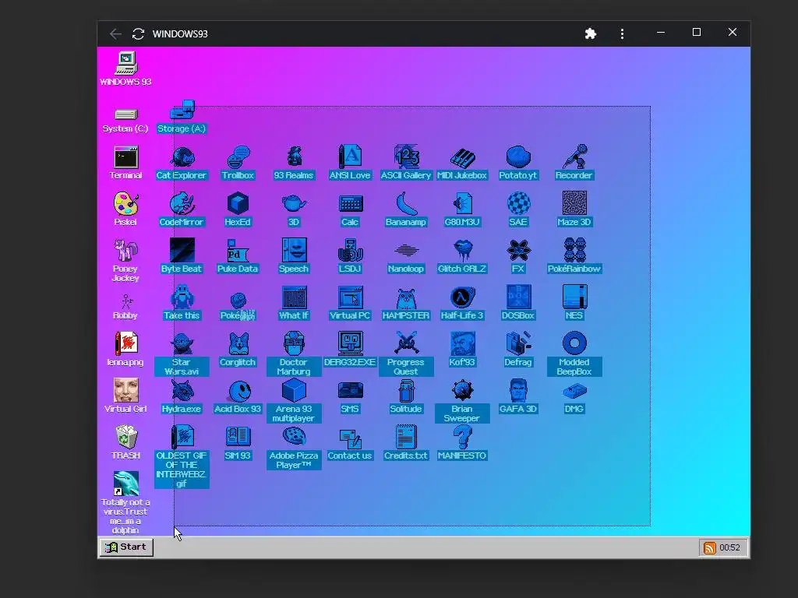Click the Start button on taskbar

[126, 547]
